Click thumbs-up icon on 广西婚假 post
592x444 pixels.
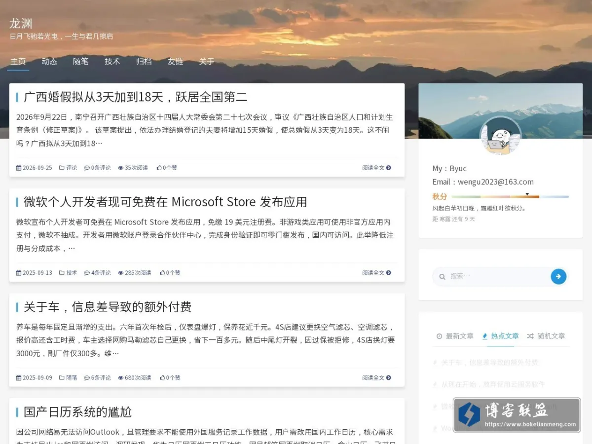(159, 168)
